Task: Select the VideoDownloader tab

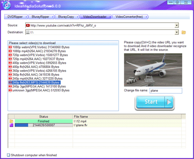Action: (96, 17)
